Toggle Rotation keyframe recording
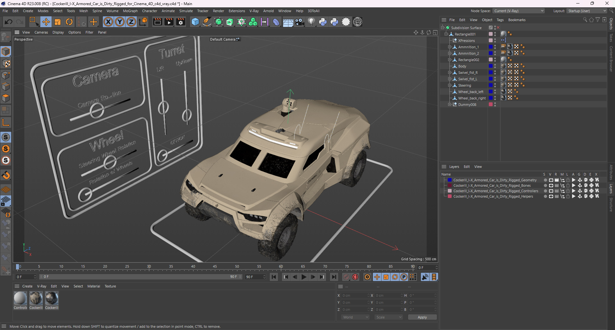The image size is (615, 330). [x=395, y=277]
